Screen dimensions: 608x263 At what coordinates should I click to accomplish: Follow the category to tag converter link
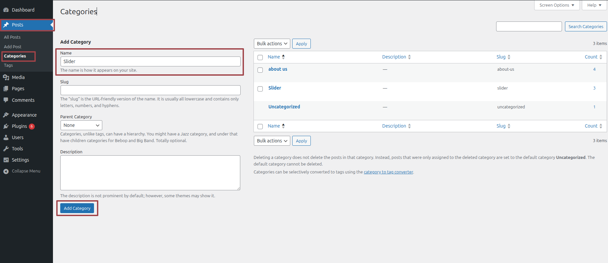(388, 172)
